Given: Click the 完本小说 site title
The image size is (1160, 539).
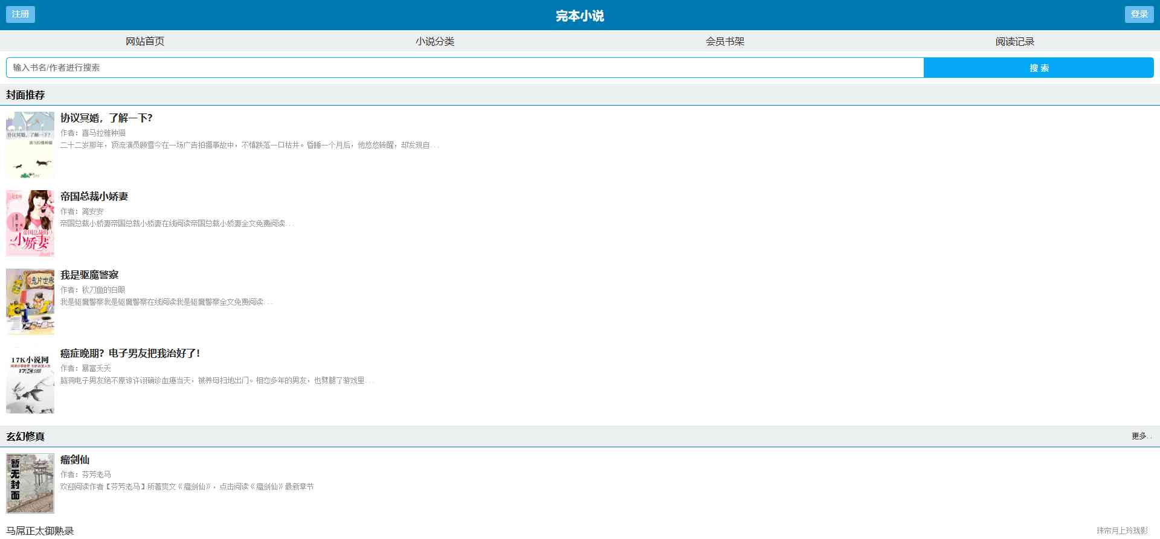Looking at the screenshot, I should pyautogui.click(x=580, y=16).
